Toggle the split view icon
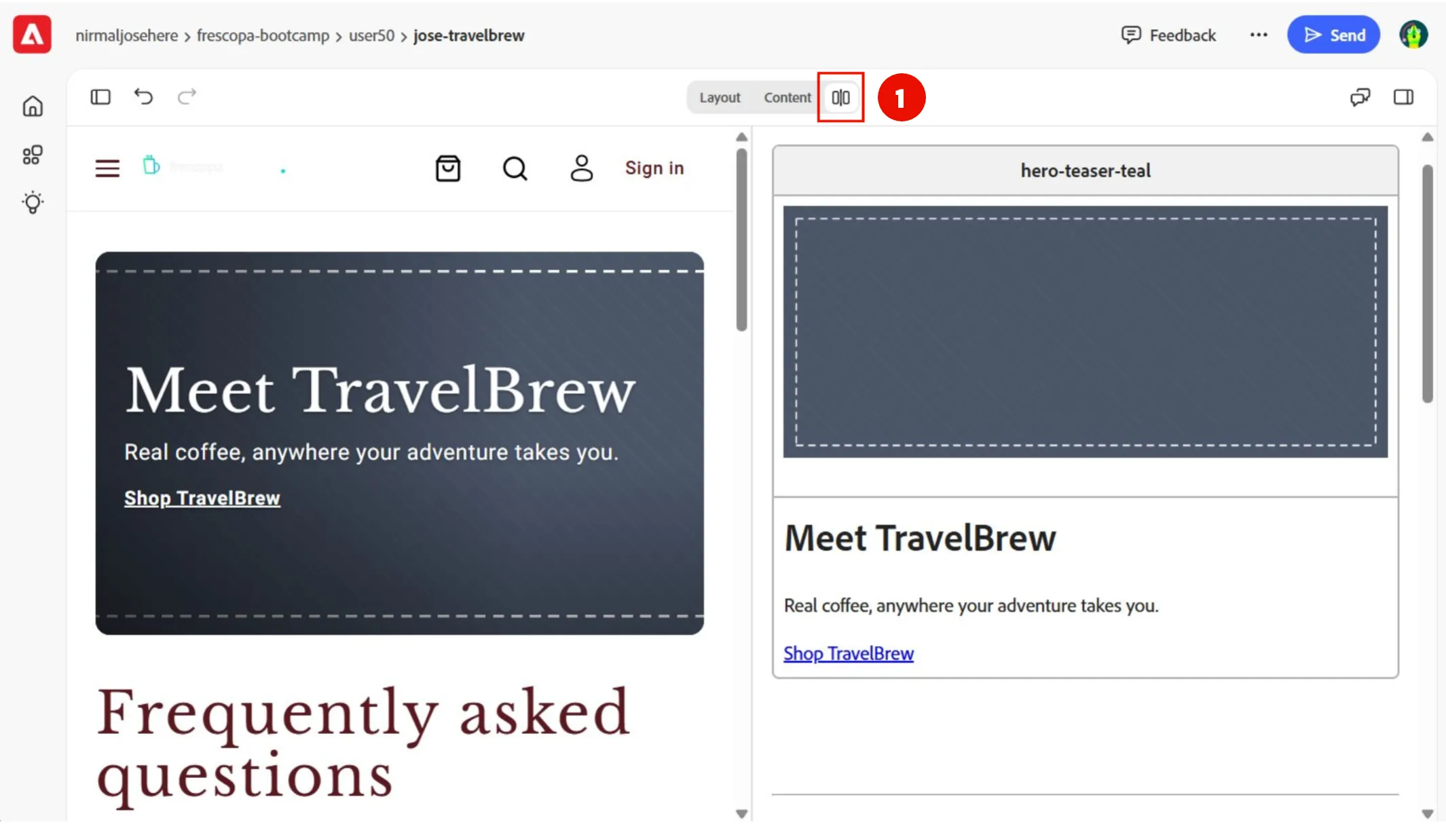Viewport: 1446px width, 837px height. (840, 98)
